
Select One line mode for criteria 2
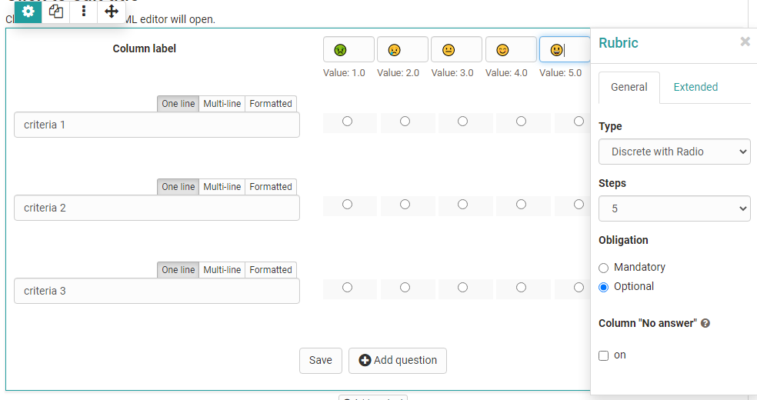178,187
